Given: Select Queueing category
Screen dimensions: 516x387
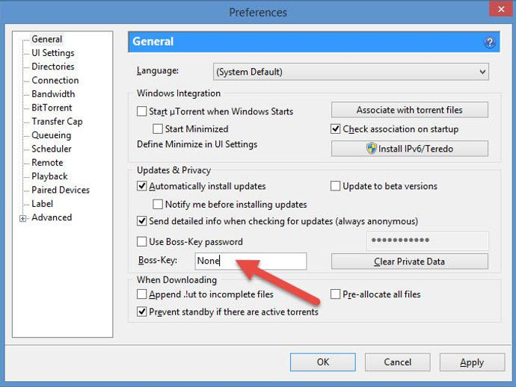Looking at the screenshot, I should [52, 135].
